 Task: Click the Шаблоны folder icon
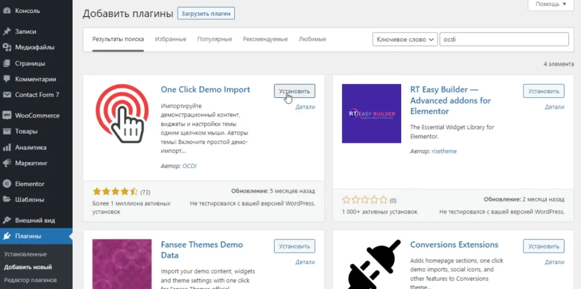point(7,199)
